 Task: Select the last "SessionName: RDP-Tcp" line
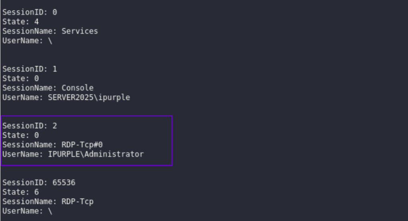click(x=48, y=201)
